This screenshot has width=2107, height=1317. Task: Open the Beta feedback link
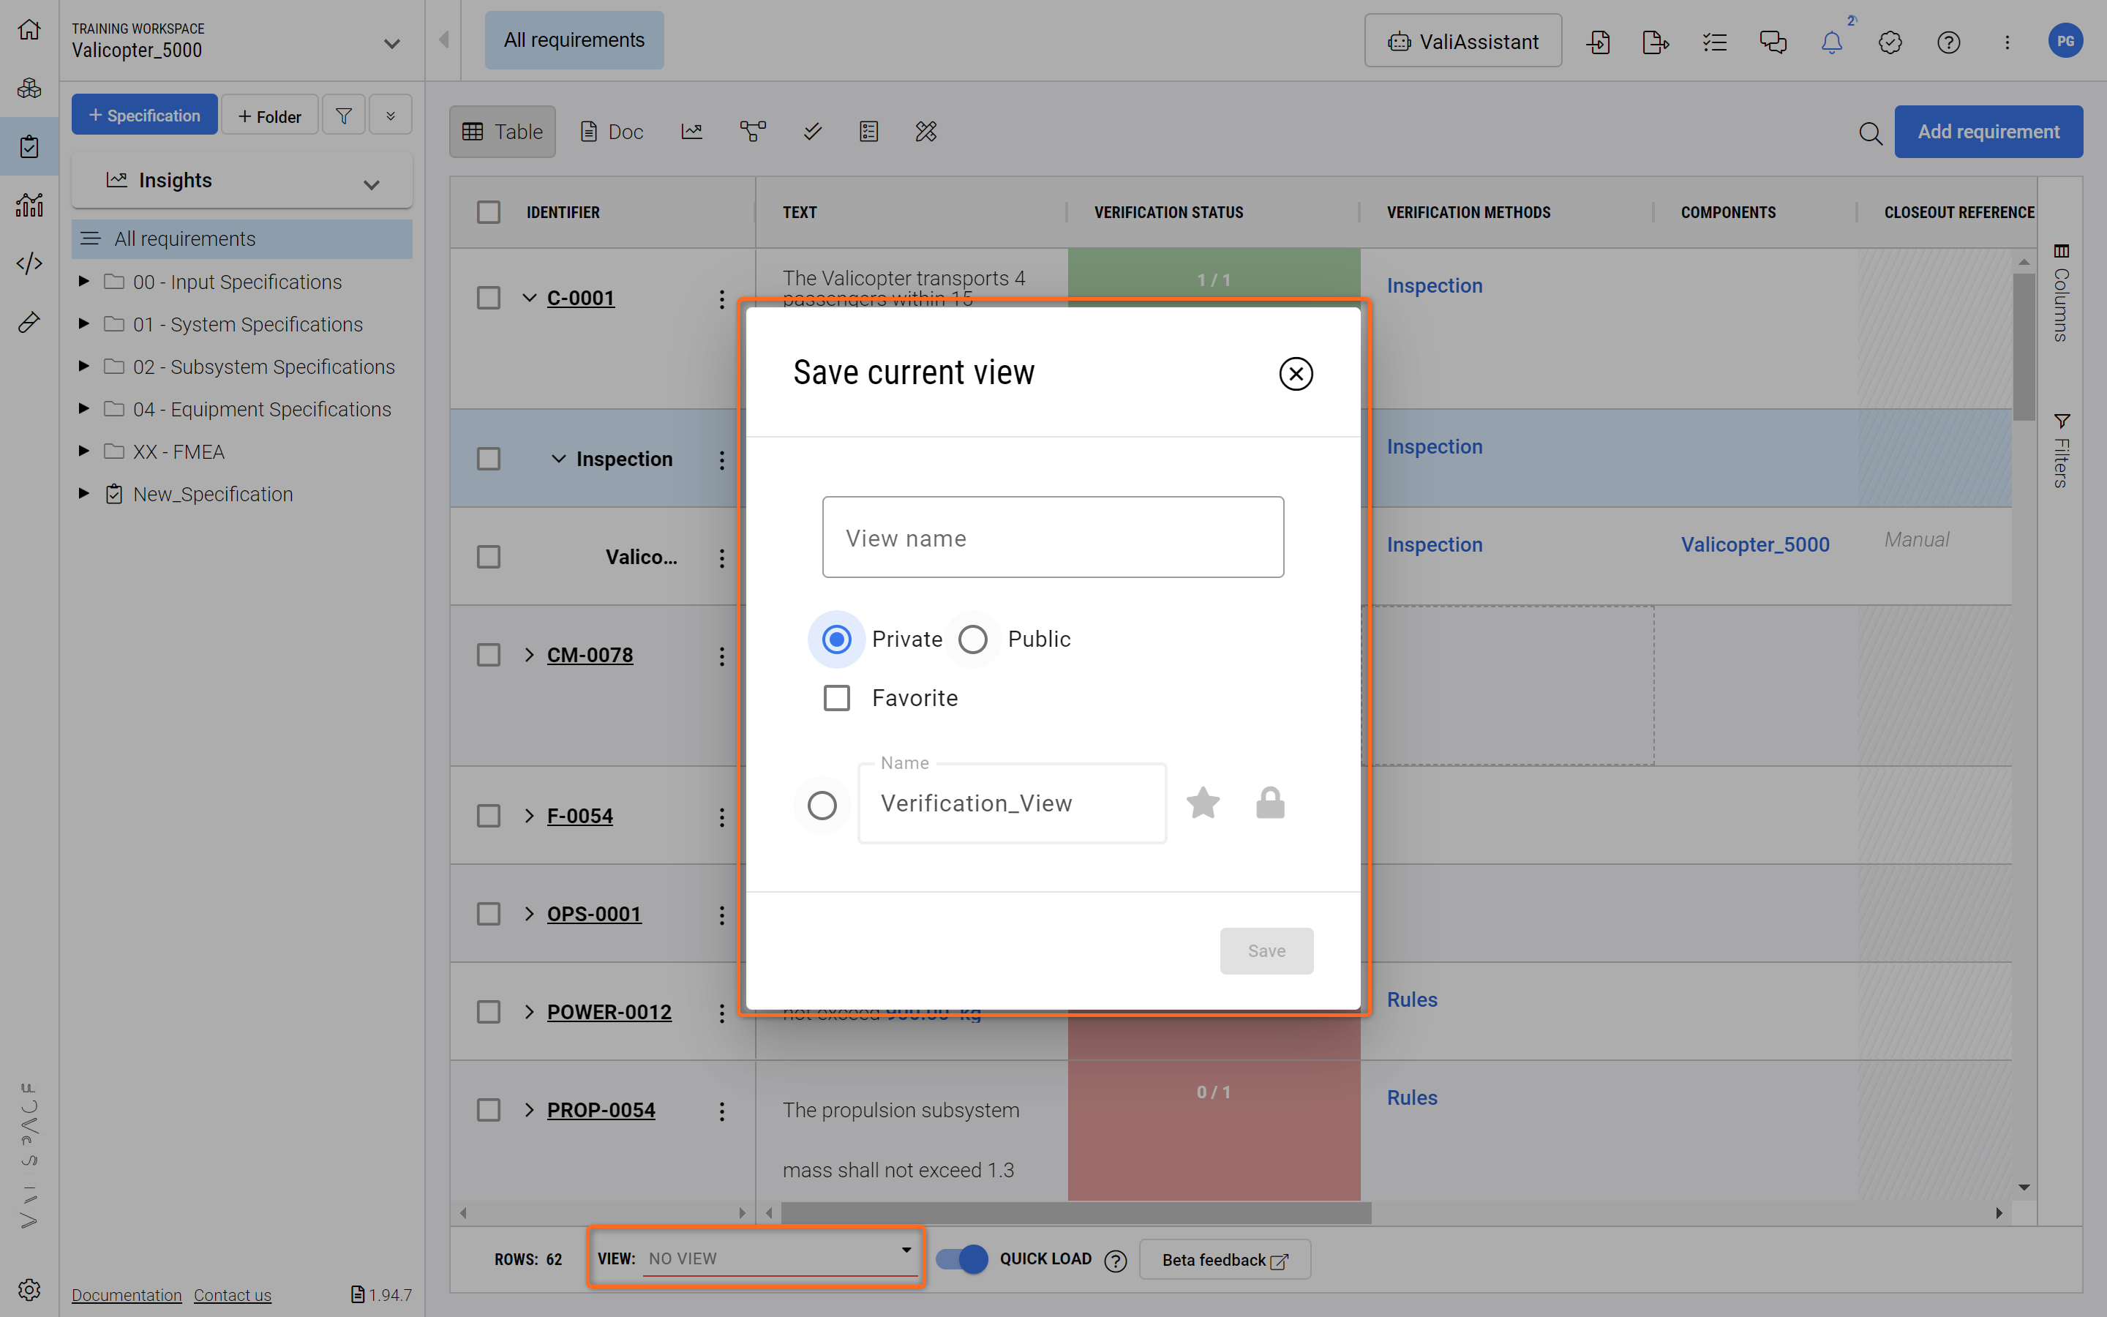[1224, 1259]
